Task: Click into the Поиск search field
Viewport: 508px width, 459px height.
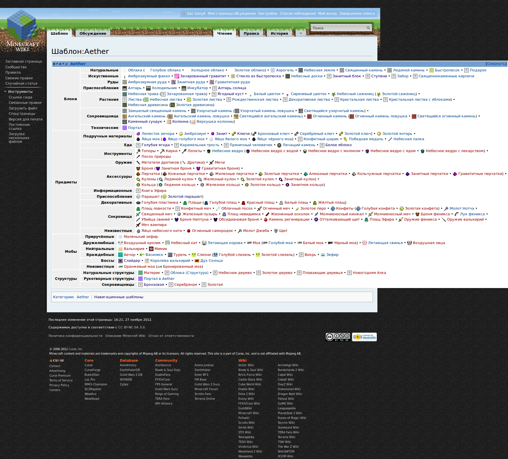Action: tap(338, 28)
